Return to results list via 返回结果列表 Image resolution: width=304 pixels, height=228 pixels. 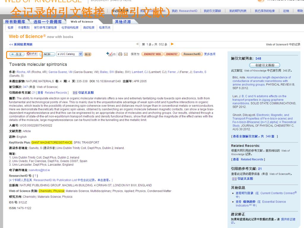tap(21, 45)
